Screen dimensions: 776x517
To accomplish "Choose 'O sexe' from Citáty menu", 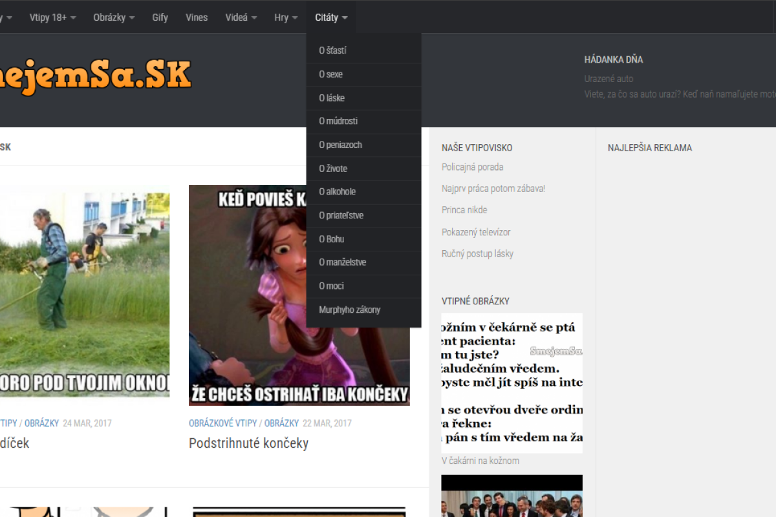I will click(364, 74).
